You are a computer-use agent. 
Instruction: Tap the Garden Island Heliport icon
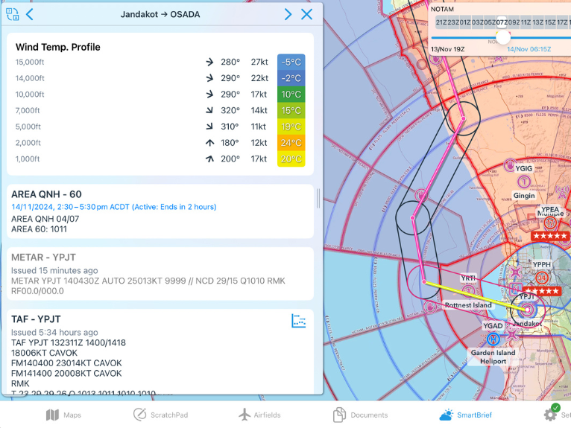[493, 339]
